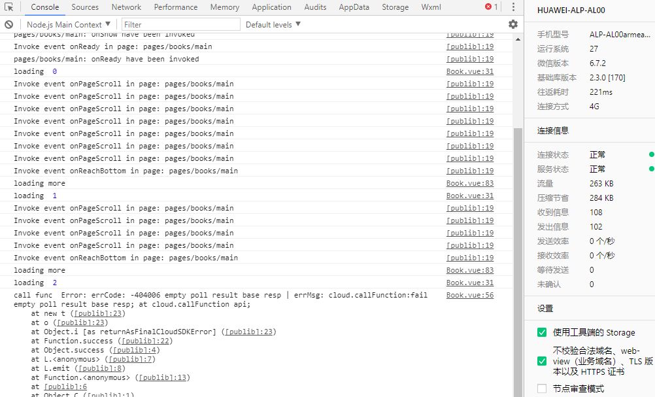This screenshot has height=397, width=655.
Task: Click the 压缩节省 value 284 KB
Action: (601, 198)
